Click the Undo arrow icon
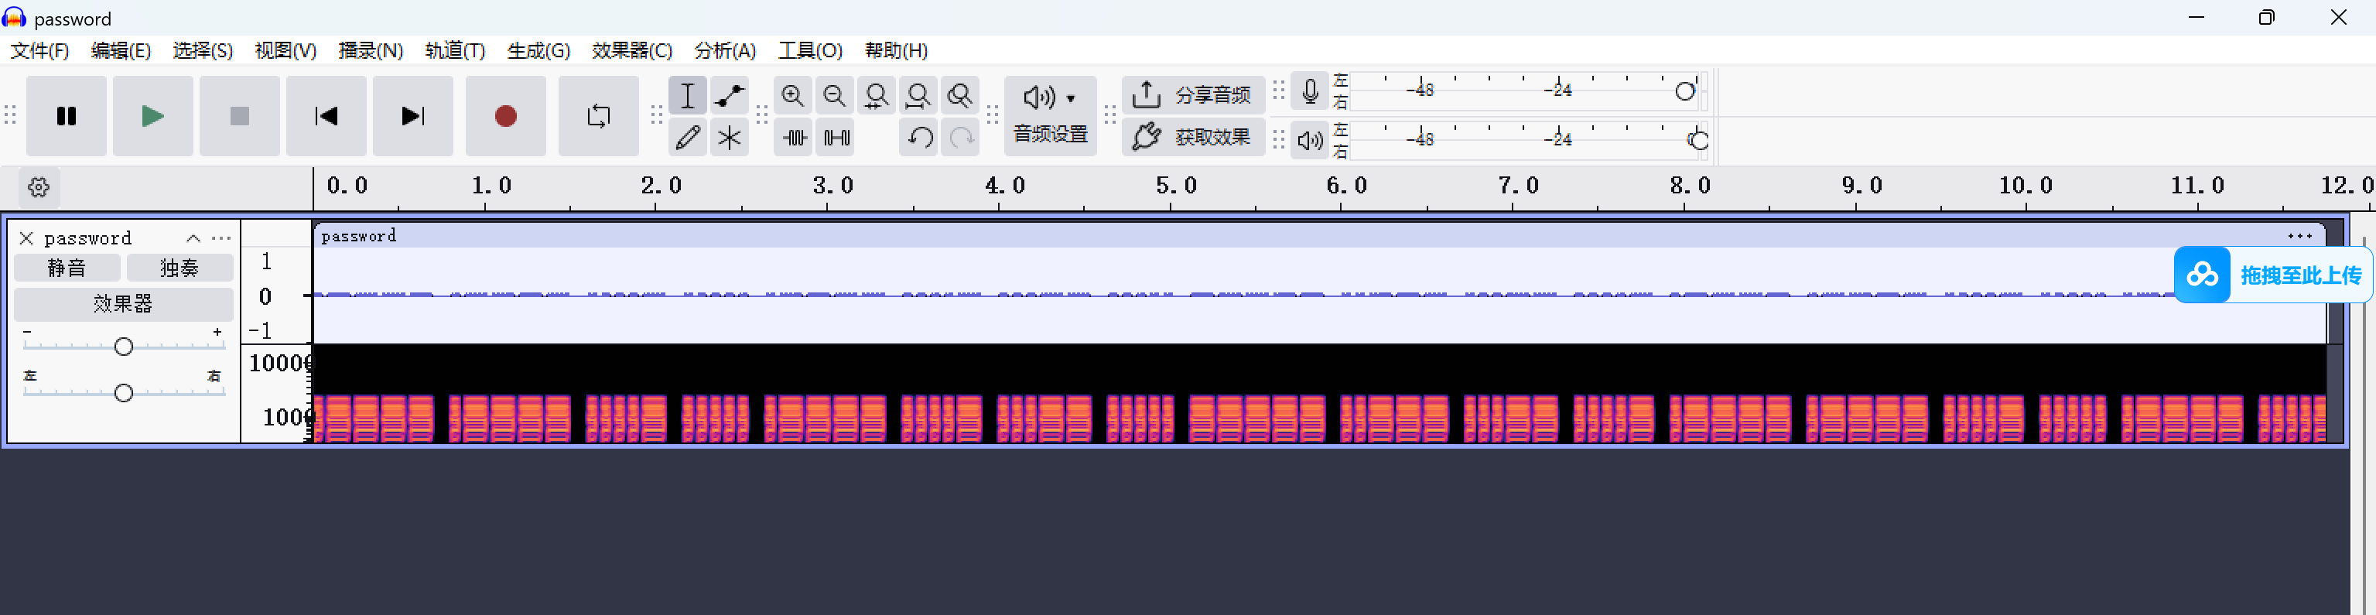The image size is (2376, 615). tap(918, 138)
